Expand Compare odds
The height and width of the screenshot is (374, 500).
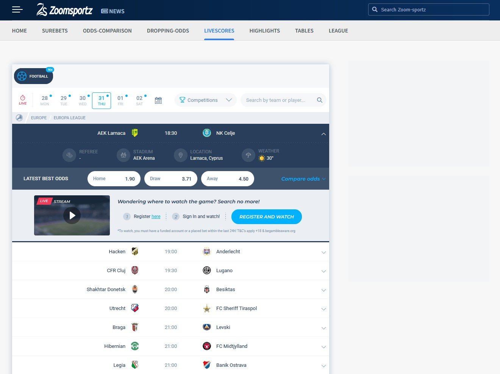click(303, 179)
